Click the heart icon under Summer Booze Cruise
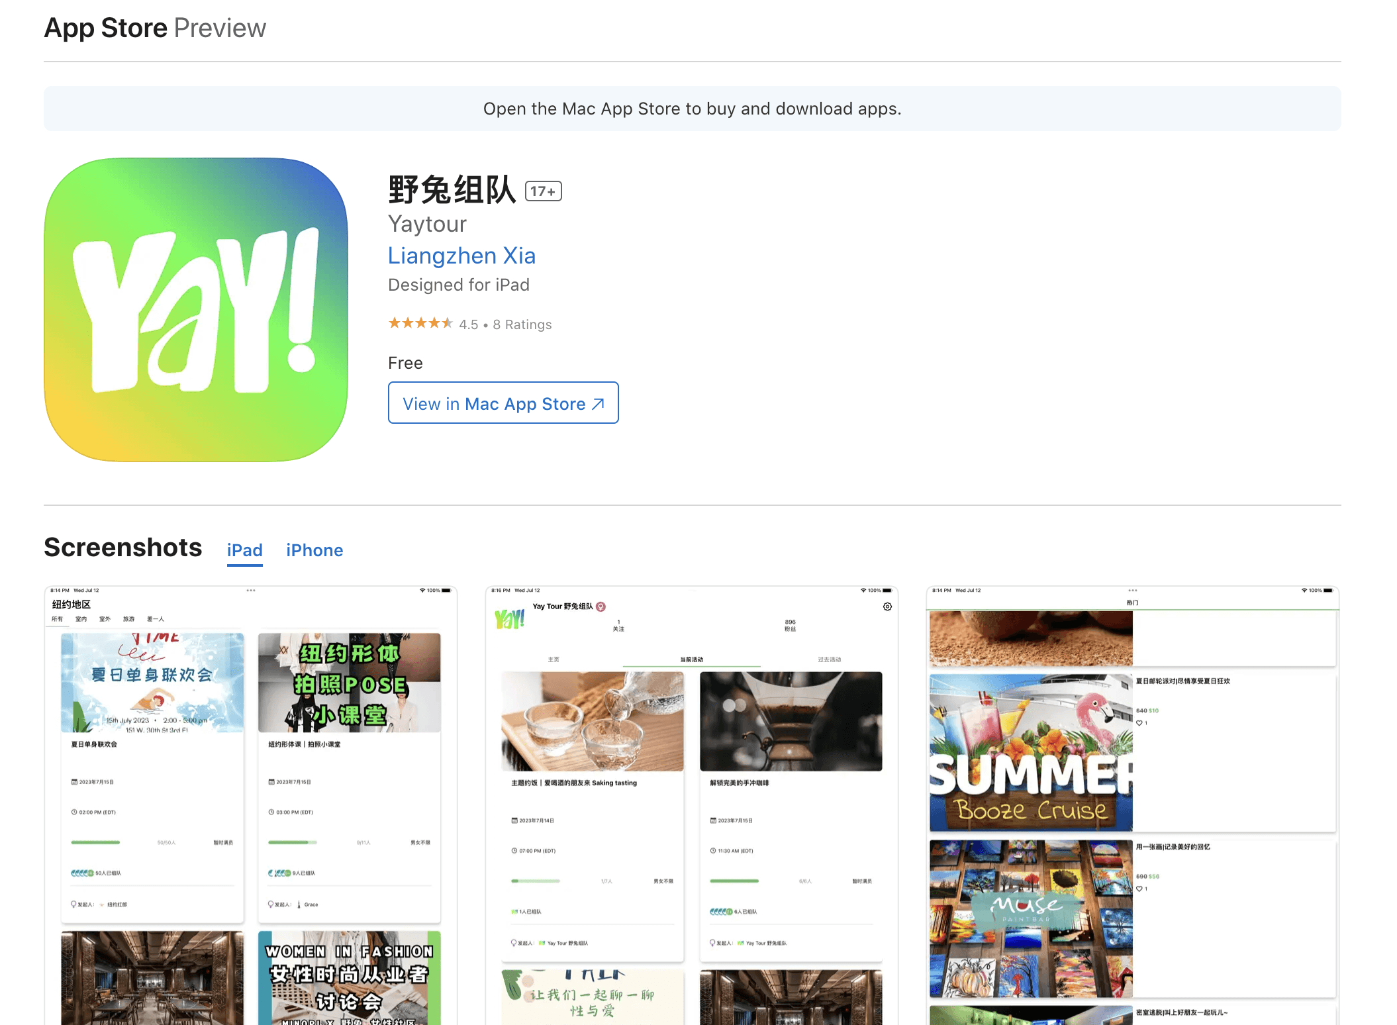The width and height of the screenshot is (1397, 1025). (x=1139, y=723)
